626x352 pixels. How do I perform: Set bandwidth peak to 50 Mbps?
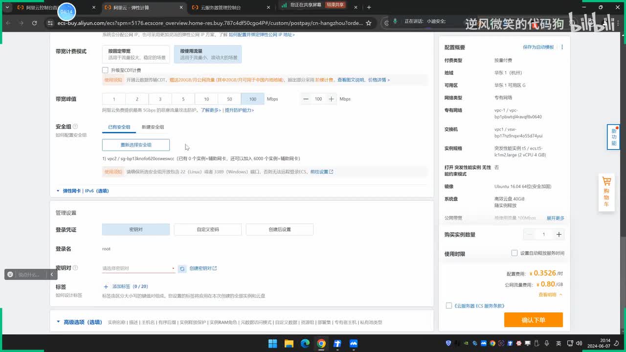pyautogui.click(x=229, y=99)
